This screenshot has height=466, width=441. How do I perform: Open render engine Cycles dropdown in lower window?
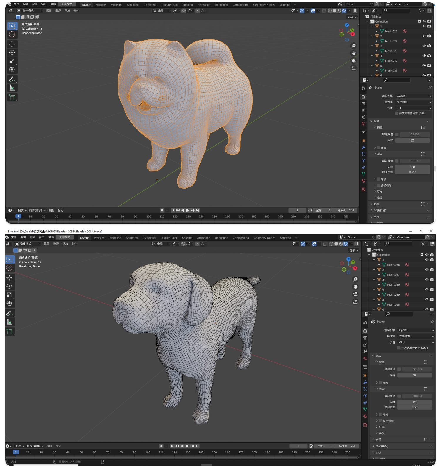click(x=416, y=330)
